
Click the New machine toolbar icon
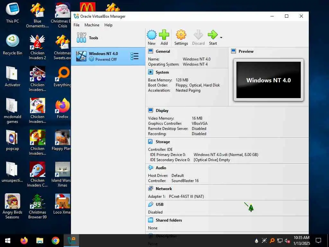pyautogui.click(x=152, y=35)
